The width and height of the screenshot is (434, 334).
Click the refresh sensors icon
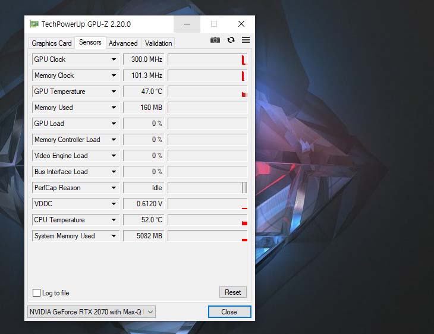231,40
